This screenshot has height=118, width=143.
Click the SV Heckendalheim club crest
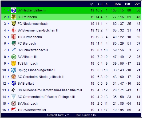[14, 10]
